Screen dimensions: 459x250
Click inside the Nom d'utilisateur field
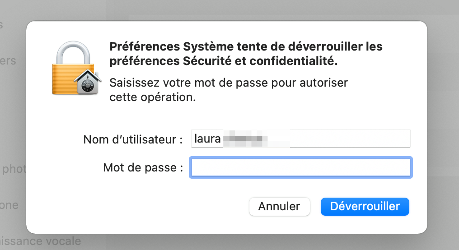point(300,139)
